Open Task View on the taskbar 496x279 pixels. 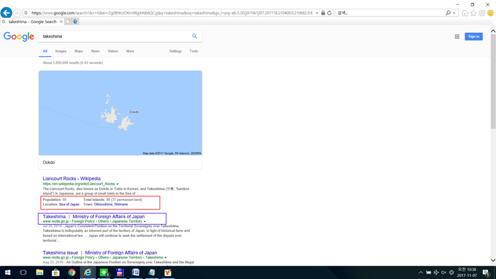[23, 272]
